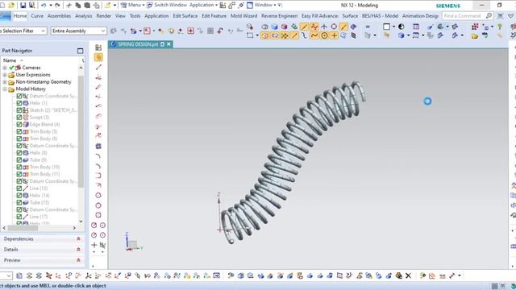Viewport: 516px width, 290px height.
Task: Click the highlighted S-curve icon in ribbon
Action: pos(314,35)
